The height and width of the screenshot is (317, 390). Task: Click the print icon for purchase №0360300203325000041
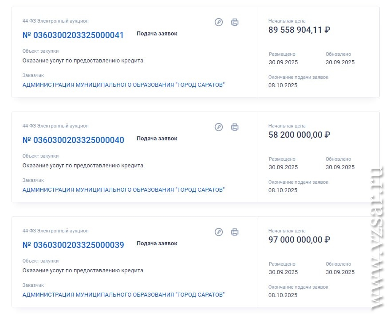235,22
